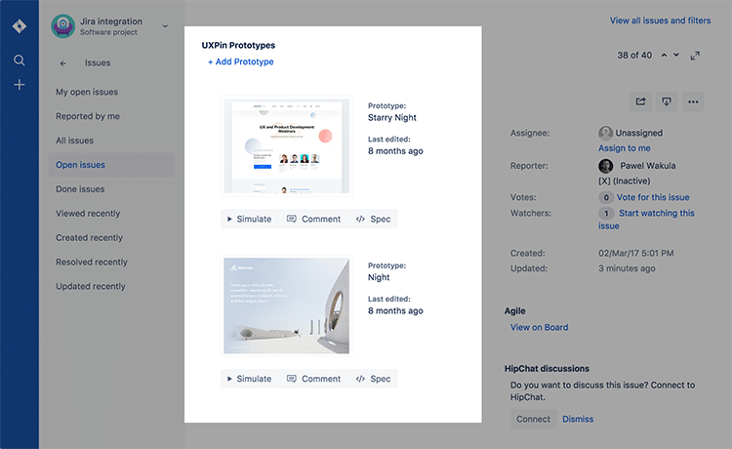
Task: Go to previous issue with up chevron
Action: 664,55
